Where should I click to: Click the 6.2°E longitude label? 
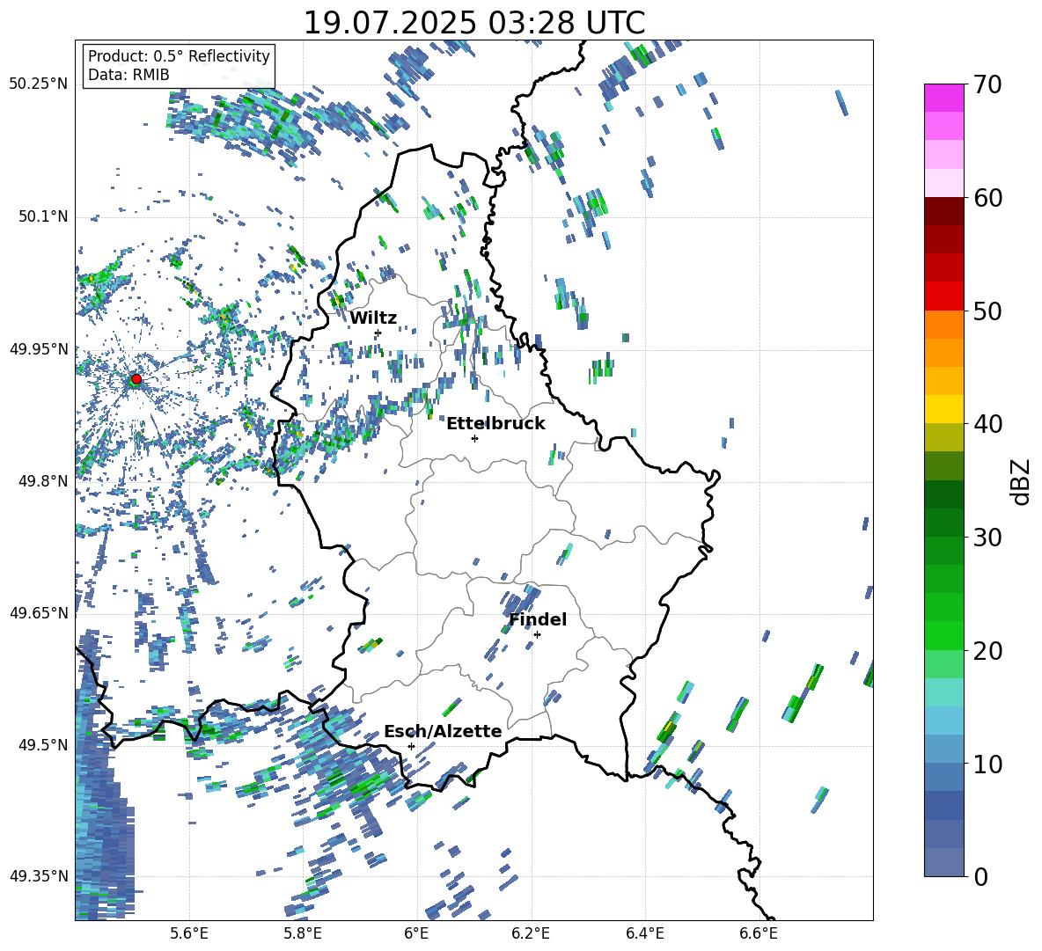[531, 933]
